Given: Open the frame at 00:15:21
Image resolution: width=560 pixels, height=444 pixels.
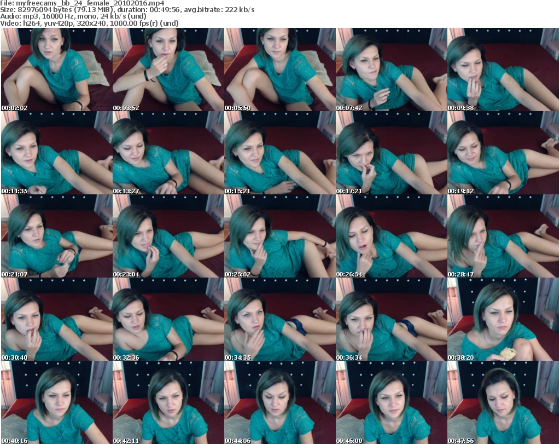Looking at the screenshot, I should (x=280, y=153).
